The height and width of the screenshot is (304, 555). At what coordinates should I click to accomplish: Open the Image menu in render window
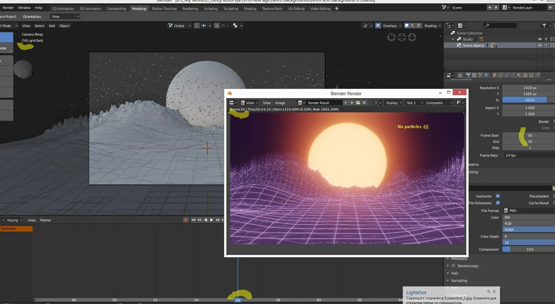coord(280,103)
